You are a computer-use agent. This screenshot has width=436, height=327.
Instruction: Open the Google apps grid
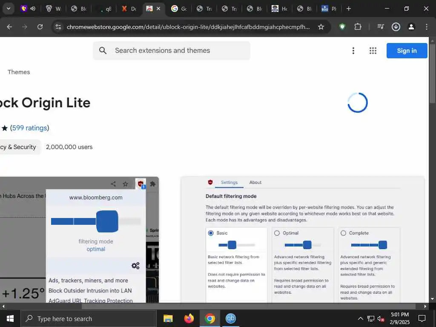[x=373, y=51]
